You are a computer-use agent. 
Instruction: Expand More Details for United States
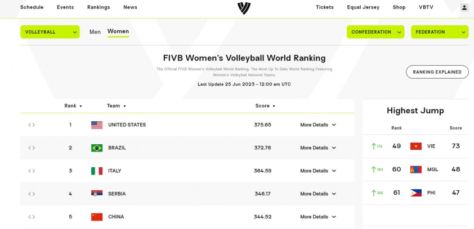click(x=318, y=125)
